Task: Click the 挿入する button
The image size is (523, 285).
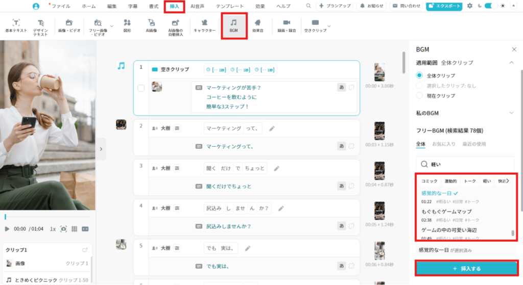Action: click(466, 268)
